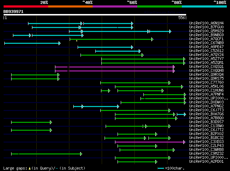Click the red 20% identity legend segment
230x171 pixels.
pos(26,6)
